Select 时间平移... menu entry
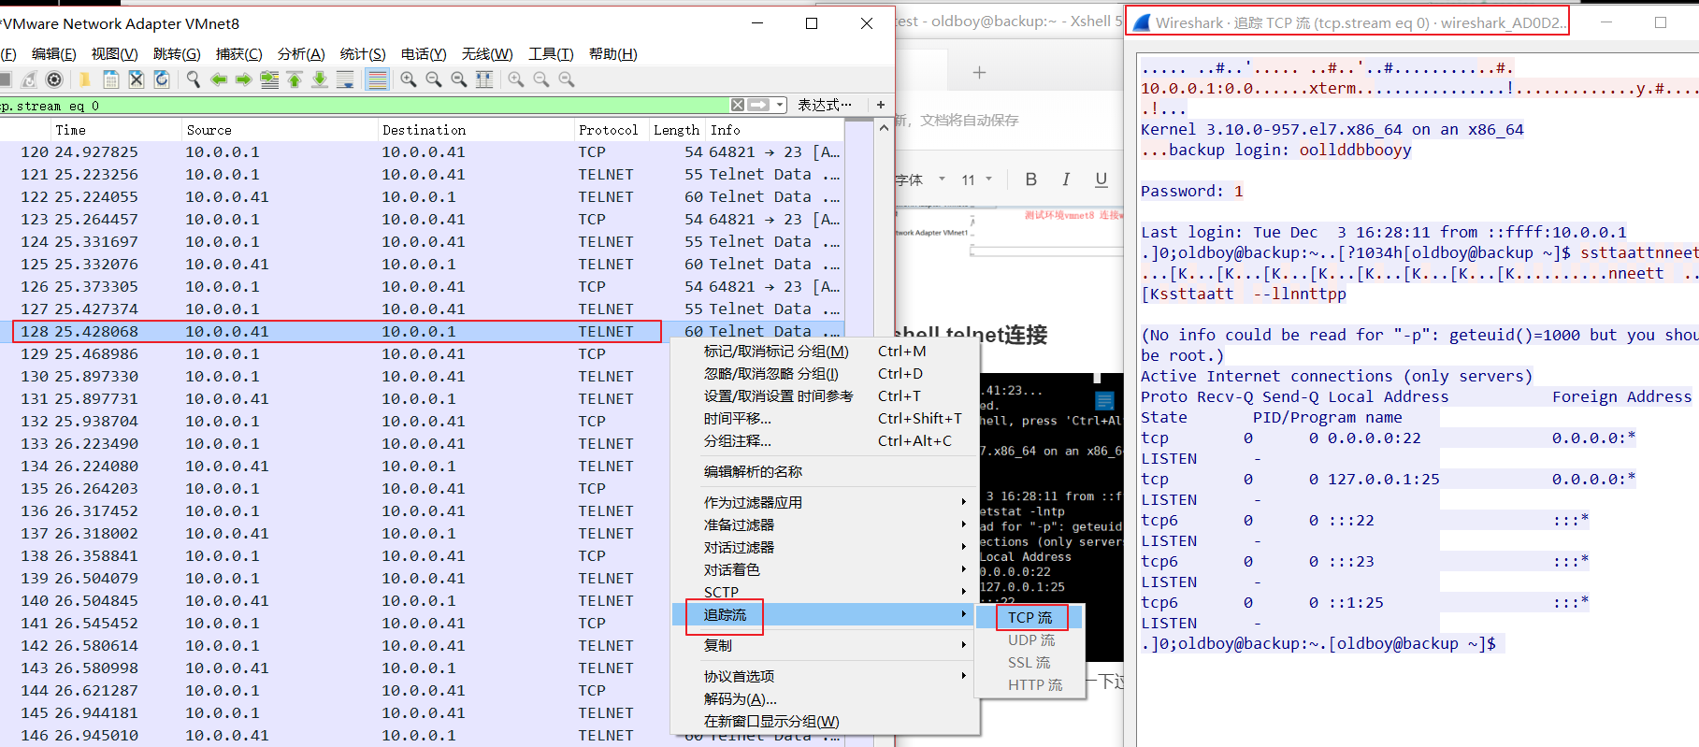Screen dimensions: 1699x747 click(x=825, y=419)
